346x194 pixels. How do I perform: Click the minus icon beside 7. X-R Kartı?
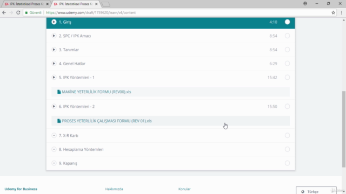click(x=54, y=135)
